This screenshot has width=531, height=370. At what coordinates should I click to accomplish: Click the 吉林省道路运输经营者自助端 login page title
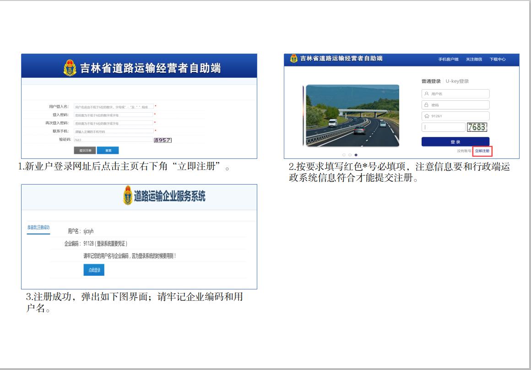coord(341,58)
